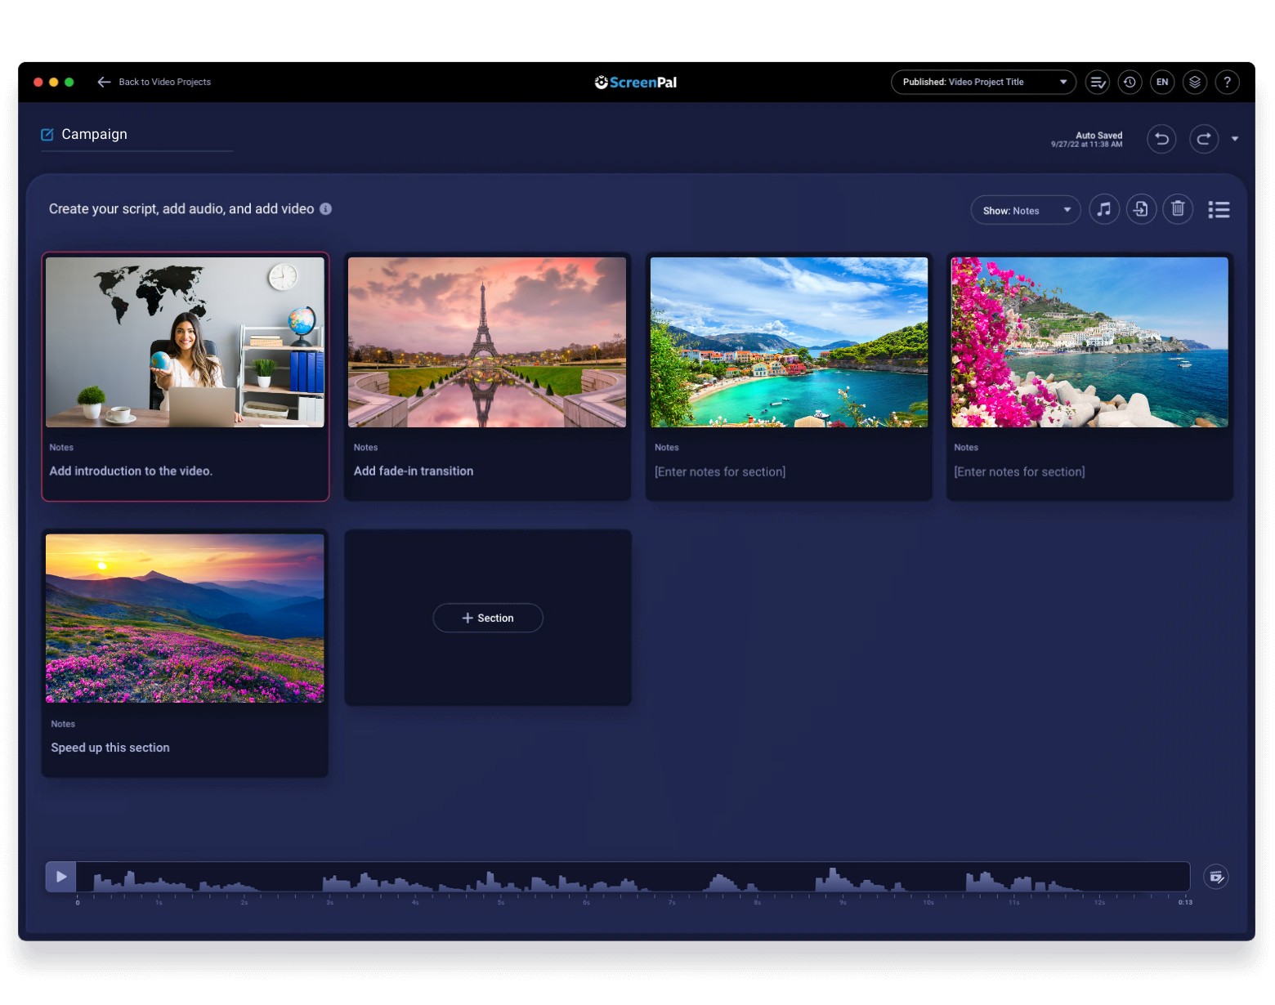Open the video export icon beside the timeline

tap(1215, 876)
